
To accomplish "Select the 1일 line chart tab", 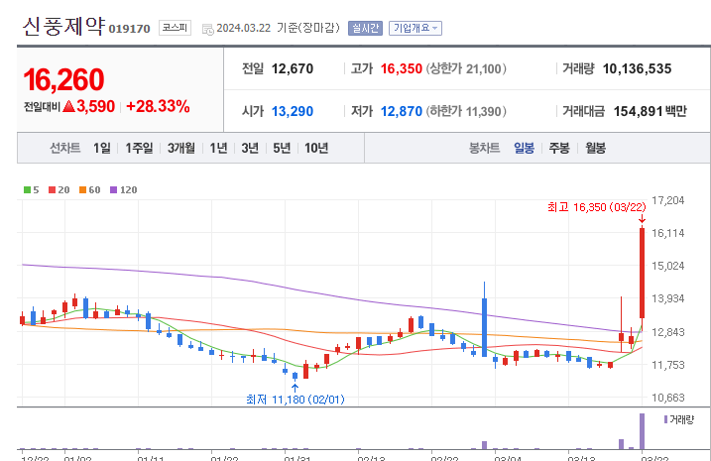I will coord(102,148).
